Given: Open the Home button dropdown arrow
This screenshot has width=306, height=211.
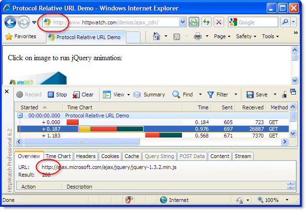Looking at the screenshot, I should [x=166, y=36].
